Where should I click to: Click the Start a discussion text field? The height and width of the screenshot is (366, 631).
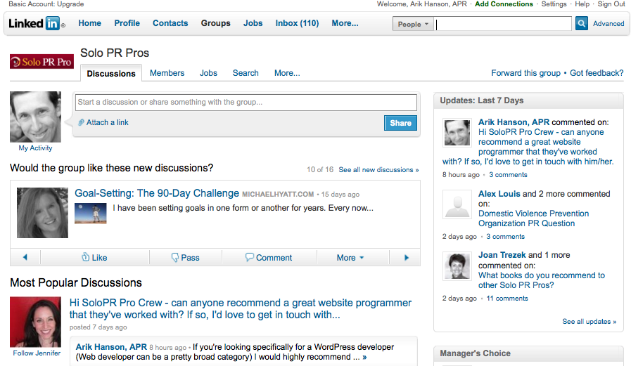246,102
